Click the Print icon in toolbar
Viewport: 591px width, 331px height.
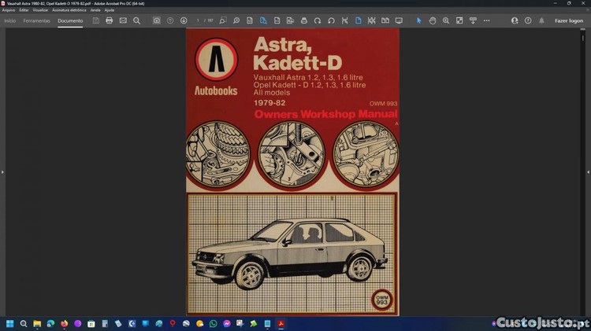(110, 20)
